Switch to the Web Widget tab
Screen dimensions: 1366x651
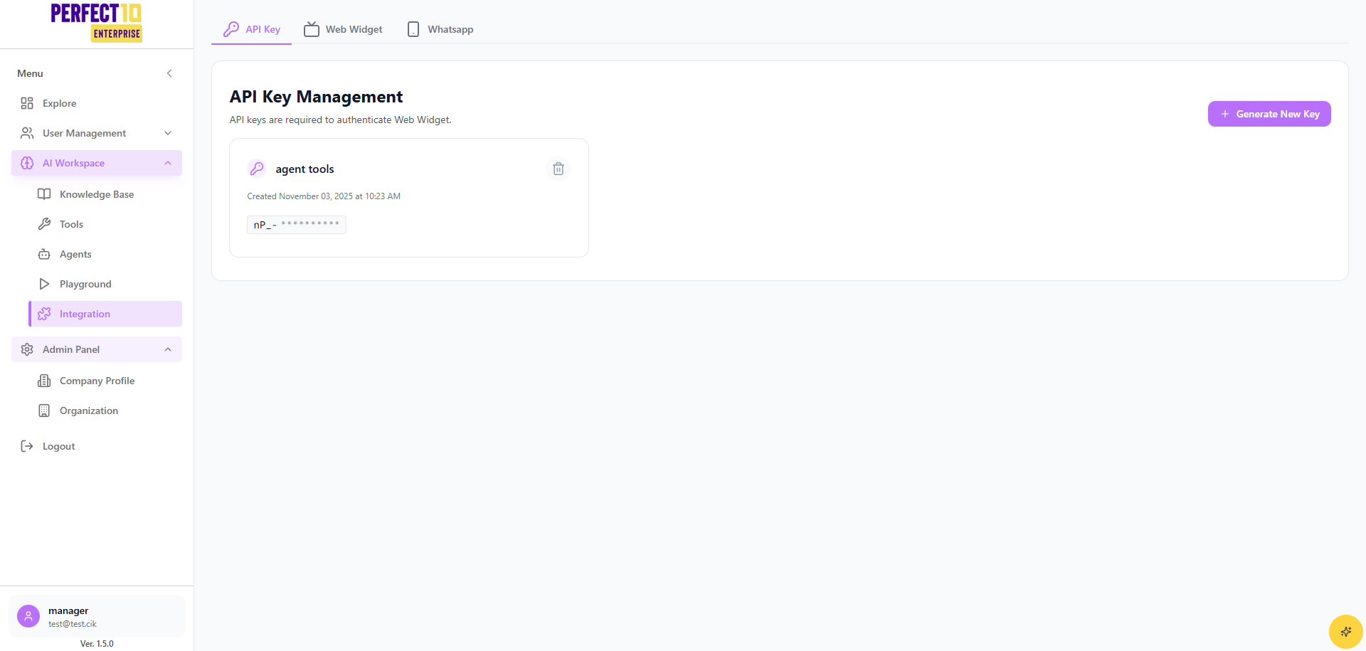point(343,29)
